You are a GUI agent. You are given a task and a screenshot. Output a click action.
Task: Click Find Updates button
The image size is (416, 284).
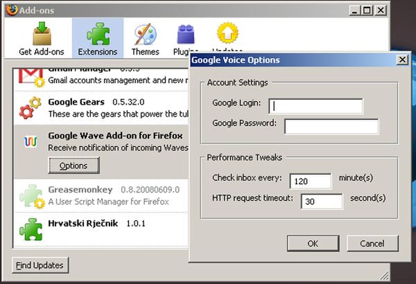(40, 265)
